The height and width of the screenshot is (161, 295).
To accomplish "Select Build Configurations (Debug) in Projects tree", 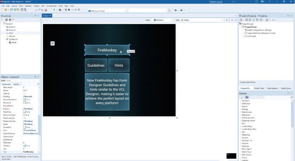I will pyautogui.click(x=259, y=30).
